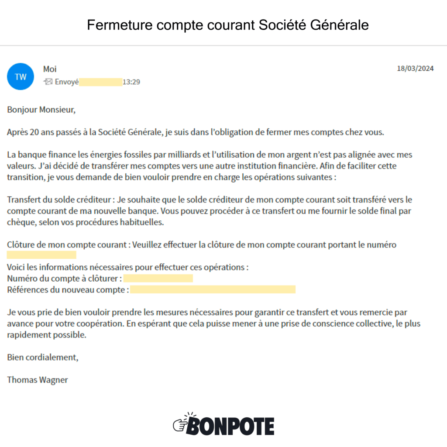Click the Thomas Wagner signature
Viewport: 447px width, 447px height.
coord(38,380)
